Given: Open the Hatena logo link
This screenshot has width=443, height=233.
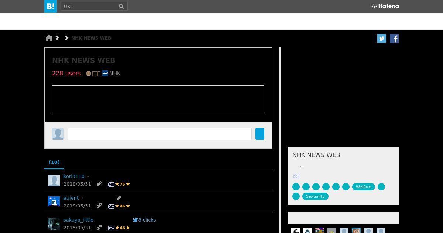Looking at the screenshot, I should click(385, 6).
